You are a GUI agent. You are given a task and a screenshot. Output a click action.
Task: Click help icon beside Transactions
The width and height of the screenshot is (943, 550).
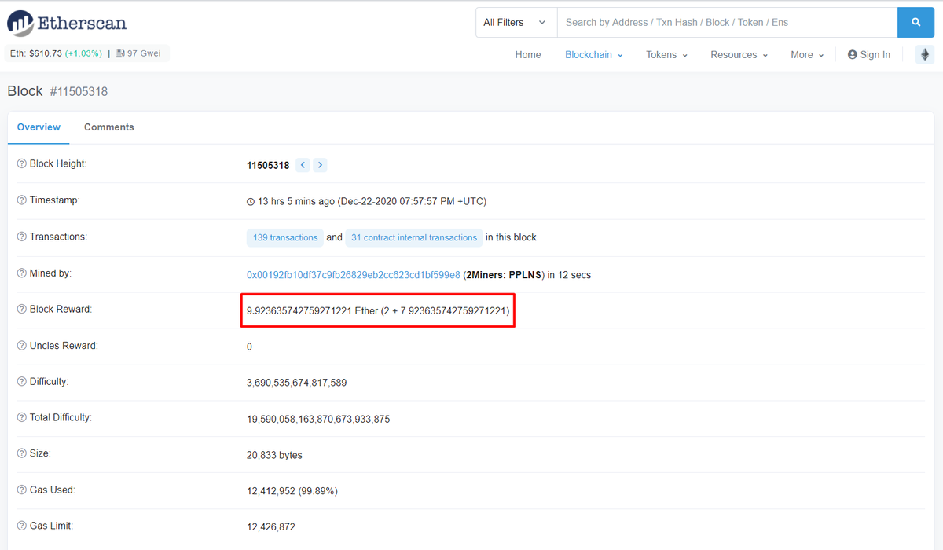click(x=22, y=236)
